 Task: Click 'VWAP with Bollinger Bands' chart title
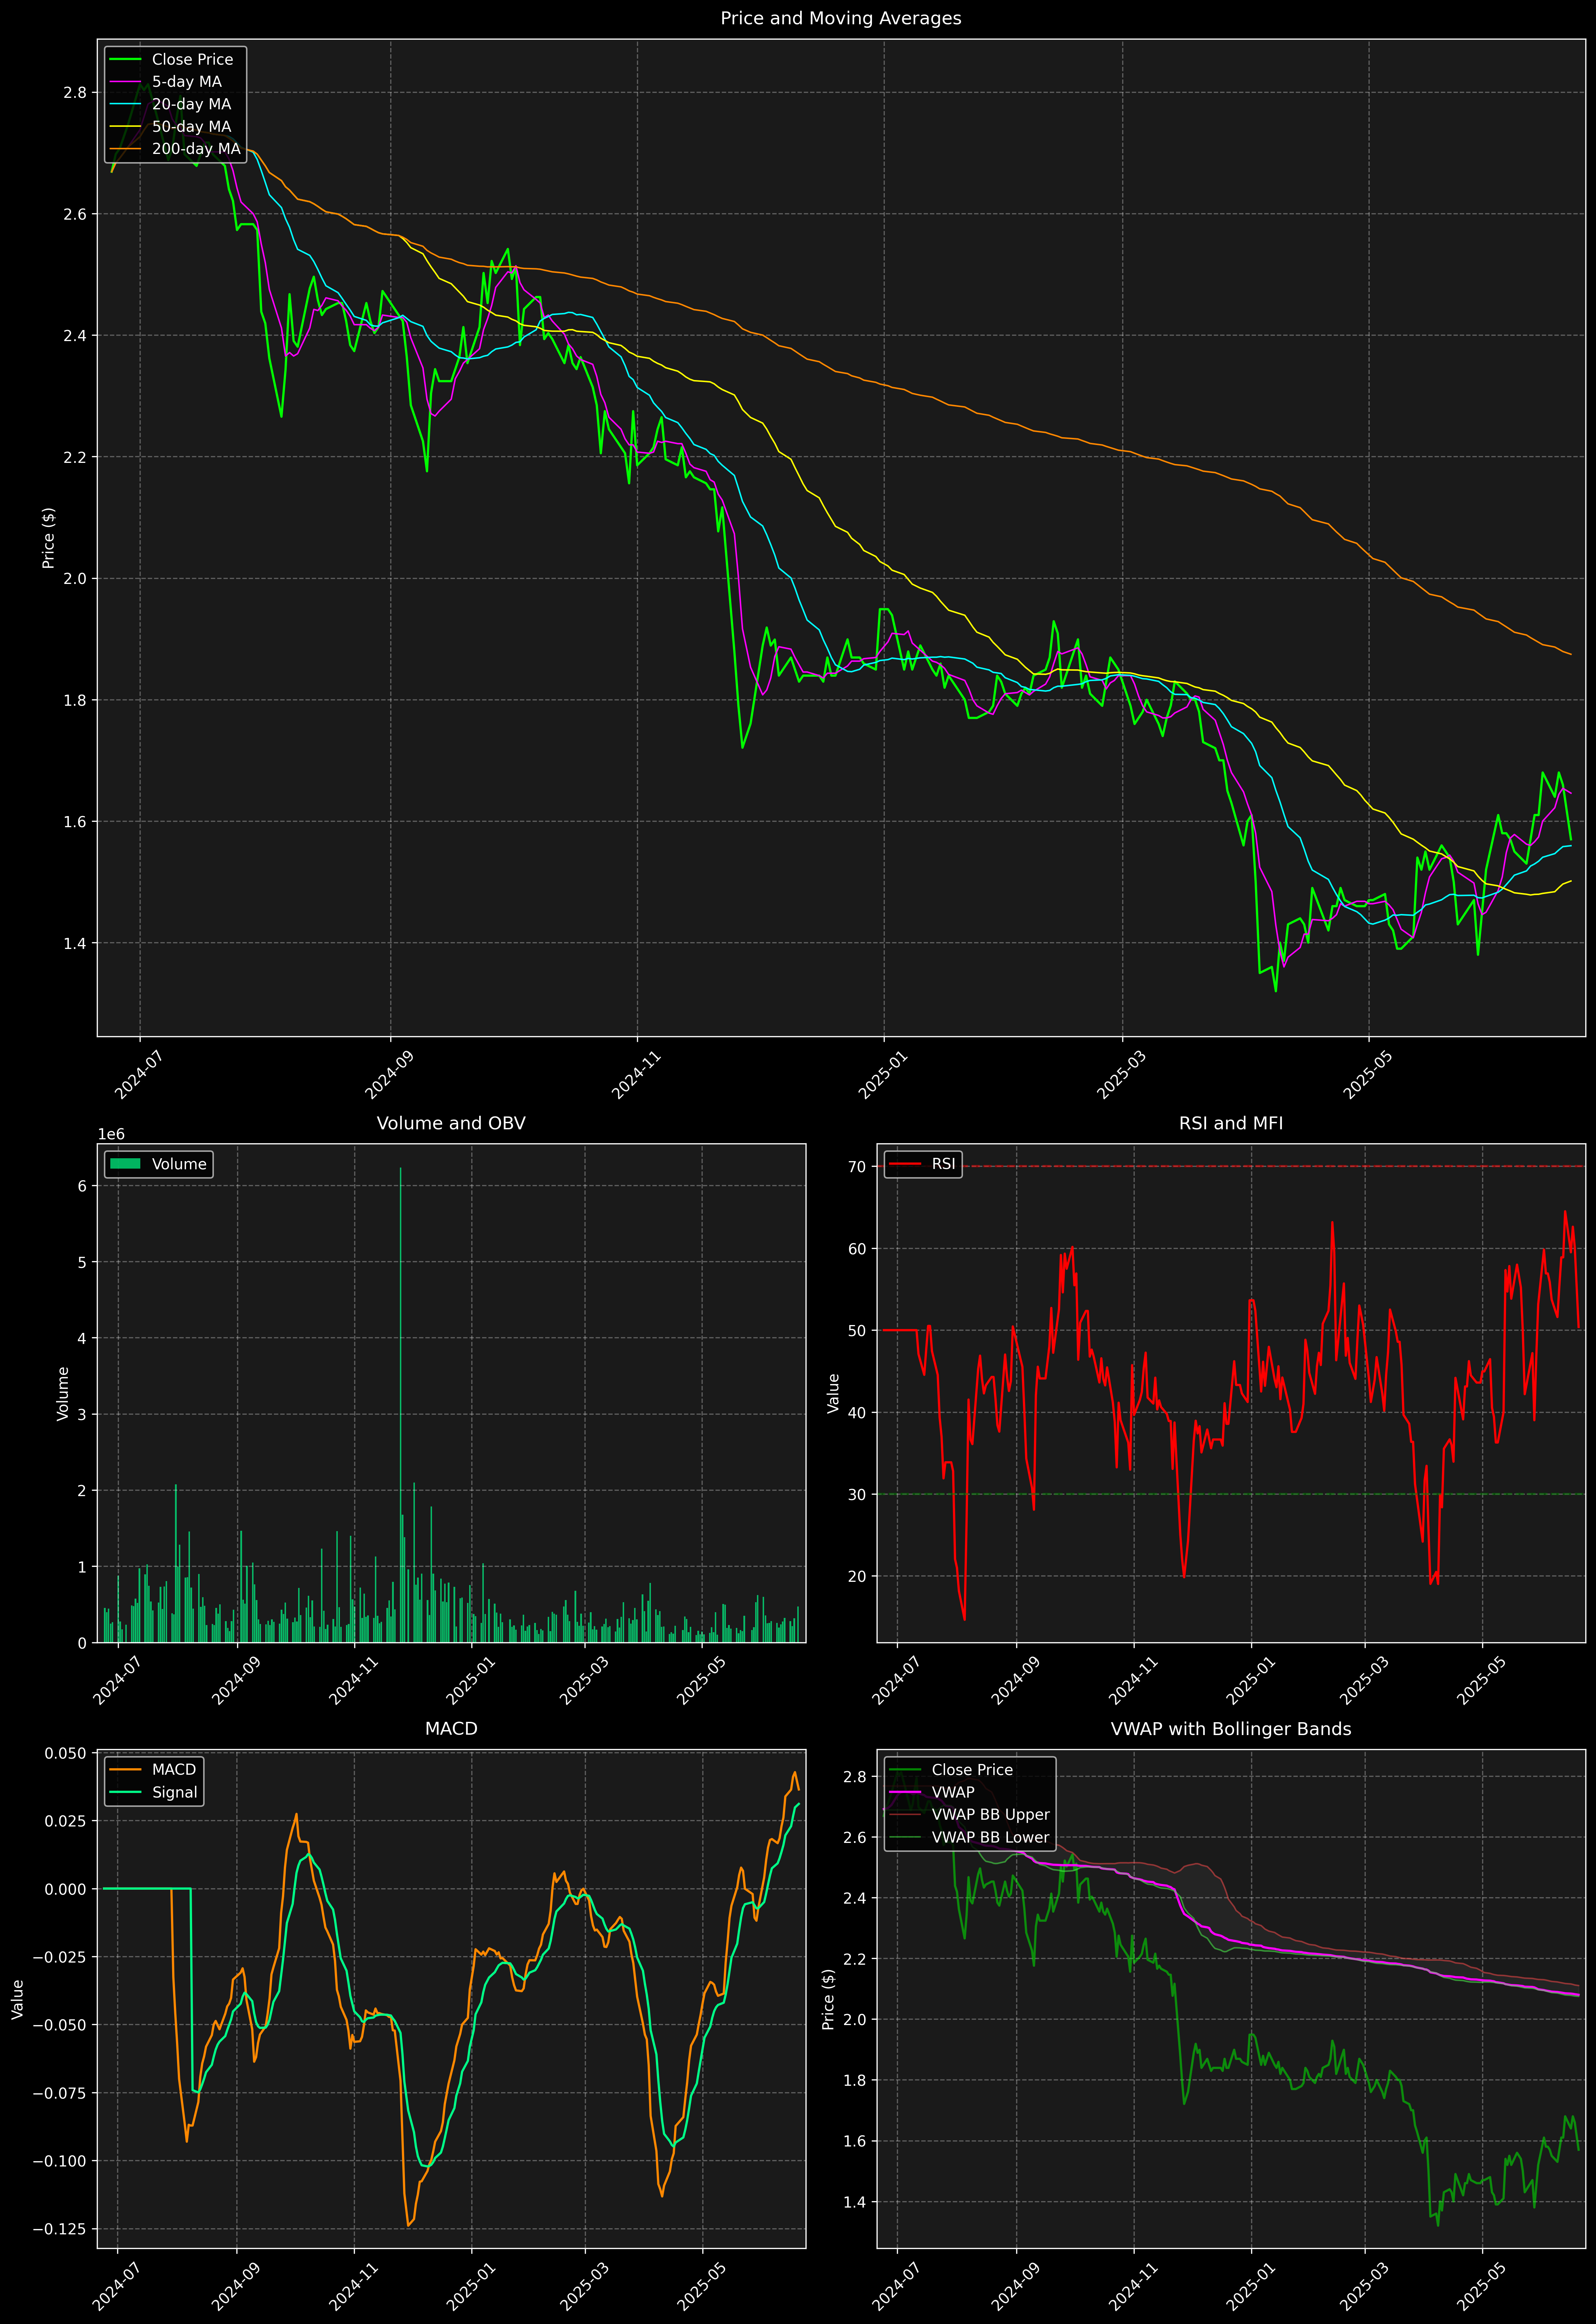(x=1231, y=1729)
